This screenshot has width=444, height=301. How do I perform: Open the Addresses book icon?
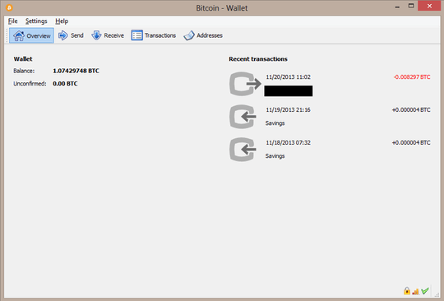pyautogui.click(x=189, y=35)
